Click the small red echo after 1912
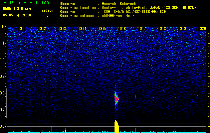The image size is (210, 133). click(51, 97)
